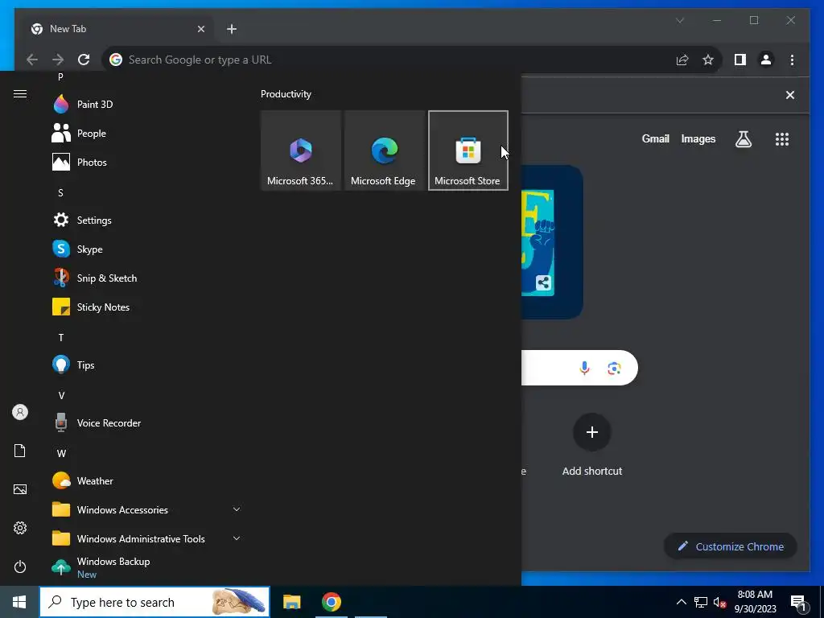Screen dimensions: 824x618
Task: Click the share page icon in Chrome
Action: click(x=682, y=60)
